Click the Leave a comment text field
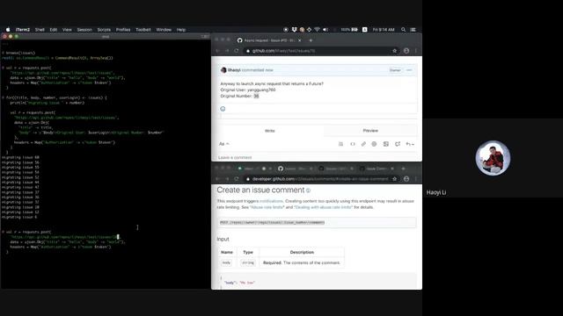 pos(318,158)
